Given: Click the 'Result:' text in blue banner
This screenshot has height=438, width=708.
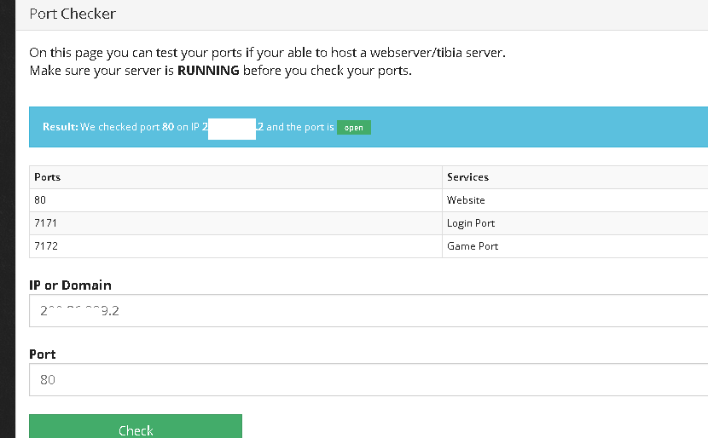Looking at the screenshot, I should click(x=61, y=127).
